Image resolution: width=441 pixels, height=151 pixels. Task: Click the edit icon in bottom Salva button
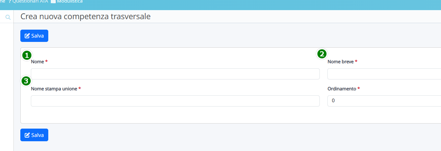(x=27, y=135)
